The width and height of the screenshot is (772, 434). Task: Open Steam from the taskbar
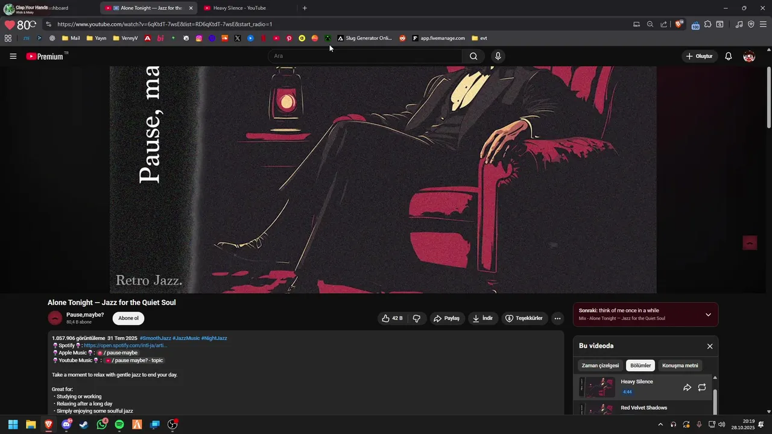tap(84, 424)
